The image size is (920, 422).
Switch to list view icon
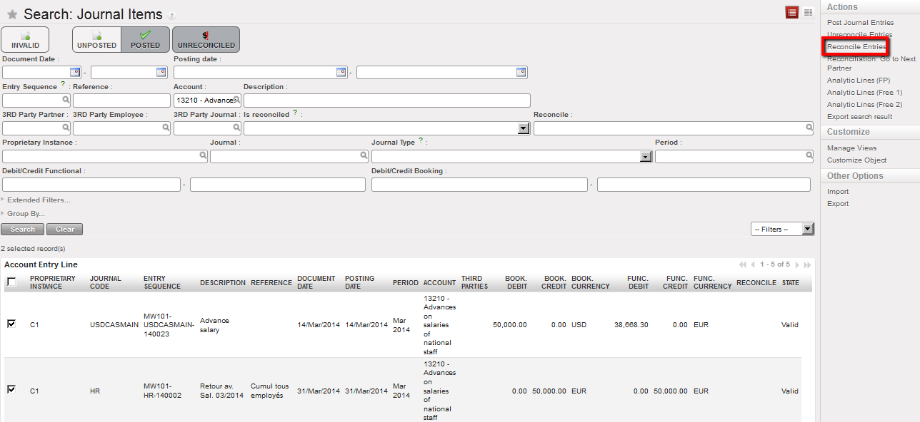pos(791,12)
